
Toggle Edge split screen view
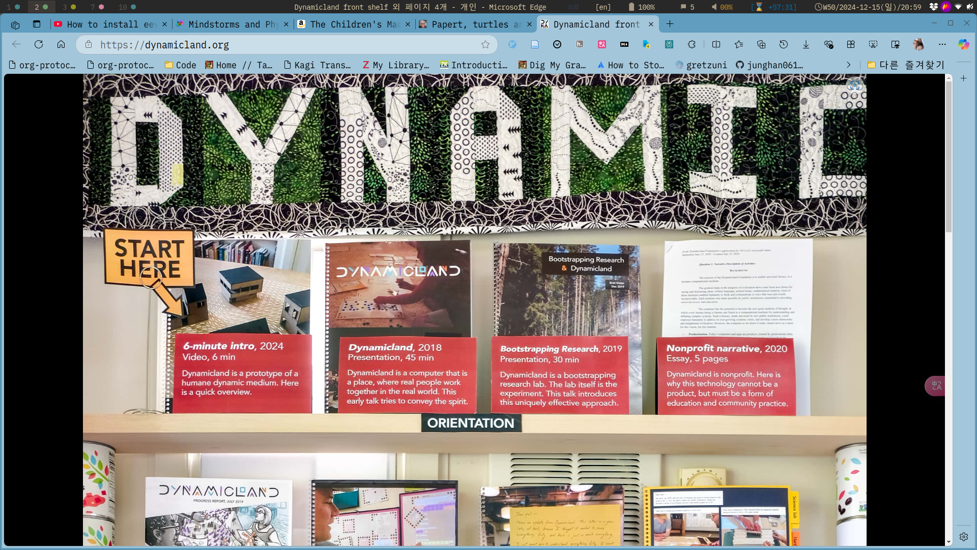pyautogui.click(x=716, y=44)
